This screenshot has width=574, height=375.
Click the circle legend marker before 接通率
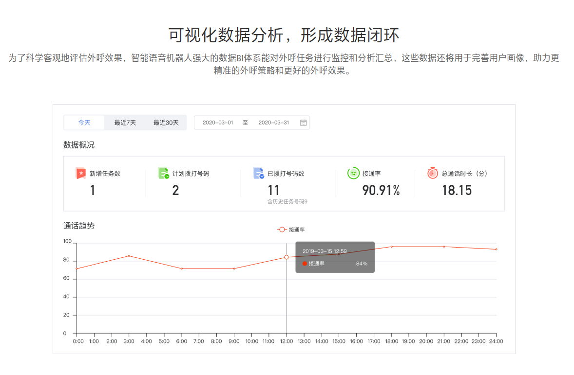click(x=282, y=229)
